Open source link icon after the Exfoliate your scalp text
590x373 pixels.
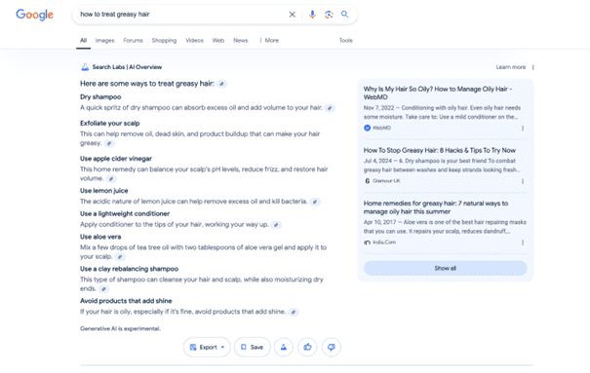click(x=109, y=143)
